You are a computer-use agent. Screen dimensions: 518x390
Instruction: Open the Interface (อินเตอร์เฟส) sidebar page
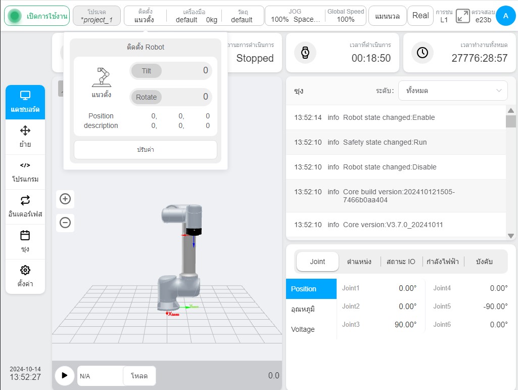click(25, 207)
